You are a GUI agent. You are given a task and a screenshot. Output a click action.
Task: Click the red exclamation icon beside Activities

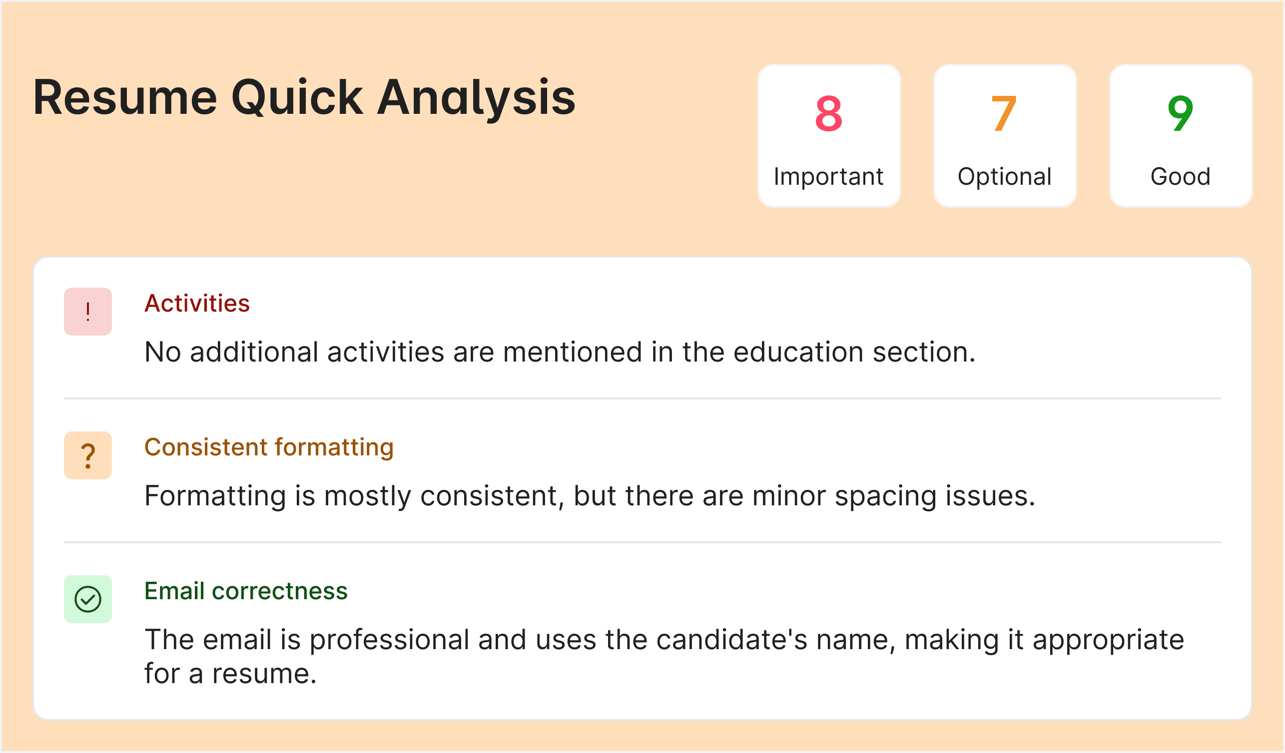(x=88, y=312)
